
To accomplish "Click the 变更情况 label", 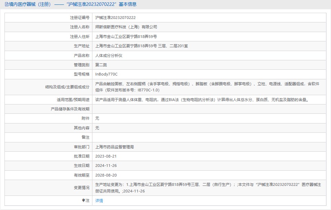I will [81, 188].
